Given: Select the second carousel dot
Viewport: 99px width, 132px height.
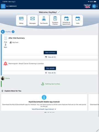Looking at the screenshot, I should (x=47, y=112).
